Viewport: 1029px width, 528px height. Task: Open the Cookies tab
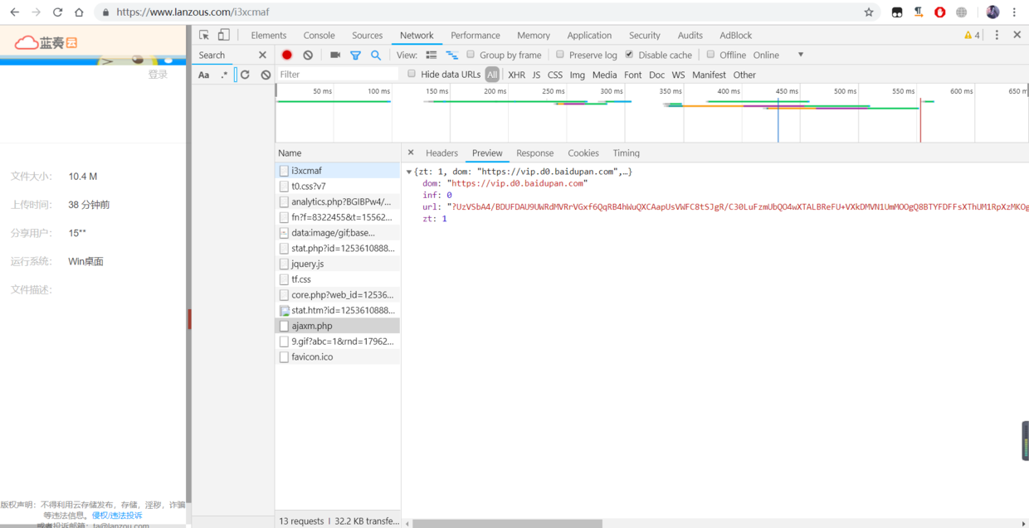pyautogui.click(x=583, y=153)
